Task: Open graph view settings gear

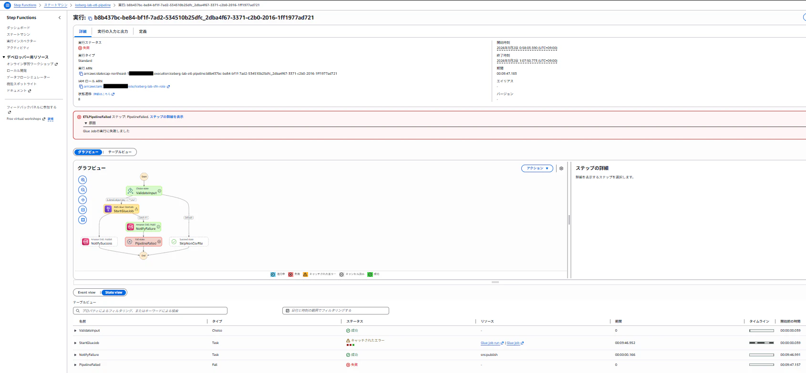Action: click(561, 168)
